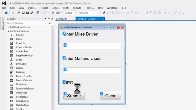Open the Start button dropdown arrow

click(62, 13)
